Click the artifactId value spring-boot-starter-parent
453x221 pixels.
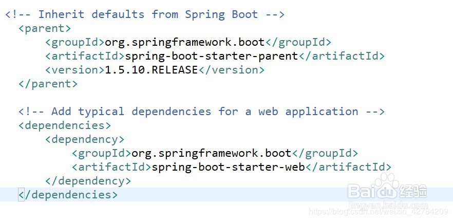tap(212, 56)
